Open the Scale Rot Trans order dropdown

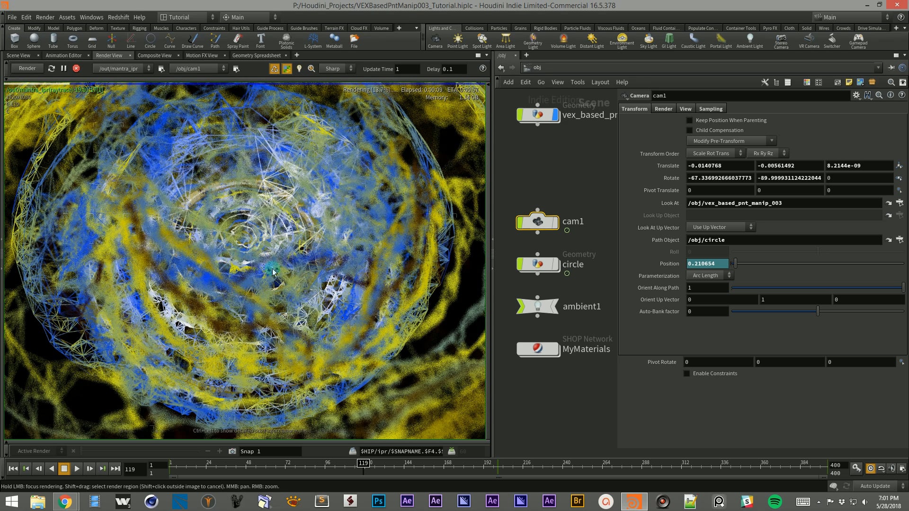pos(715,153)
